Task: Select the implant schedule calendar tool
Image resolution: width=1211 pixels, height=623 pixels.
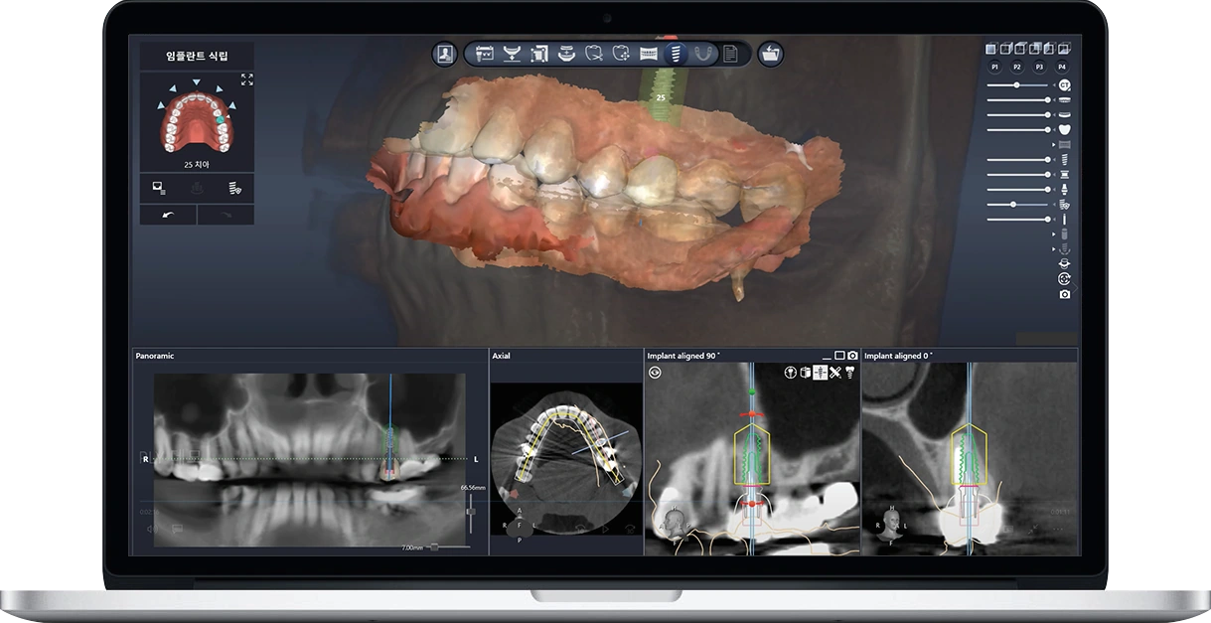Action: [x=486, y=54]
